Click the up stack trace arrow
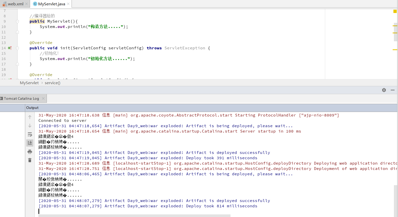Image resolution: width=398 pixels, height=217 pixels. coord(30,117)
